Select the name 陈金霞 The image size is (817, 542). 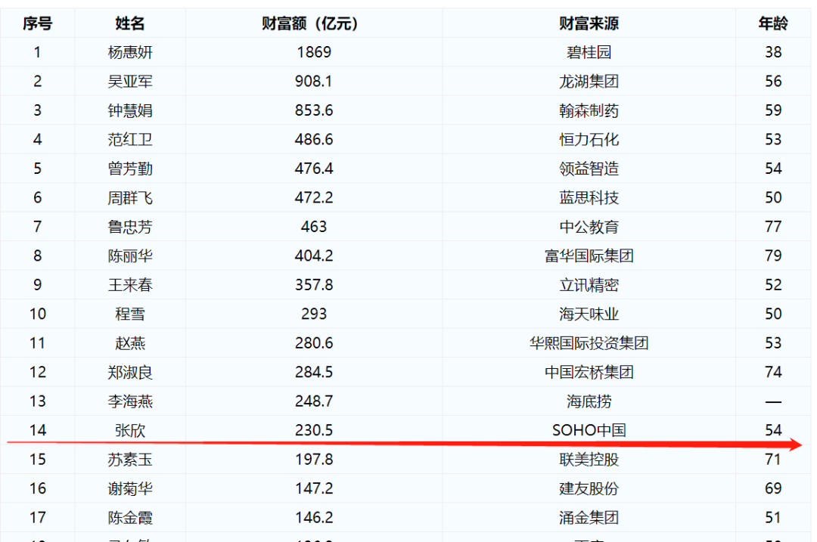click(x=130, y=518)
